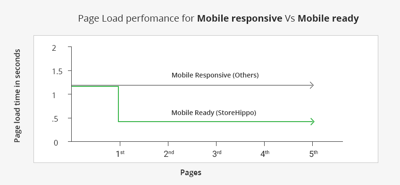Image resolution: width=400 pixels, height=185 pixels.
Task: Click the 2nd page tick label
Action: point(169,154)
